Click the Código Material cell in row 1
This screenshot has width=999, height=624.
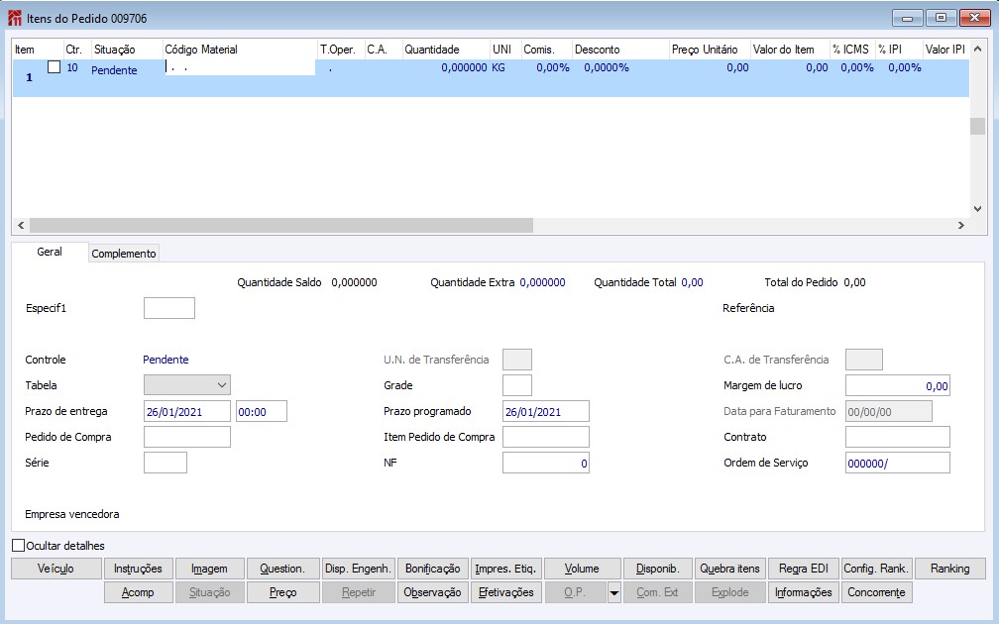240,67
